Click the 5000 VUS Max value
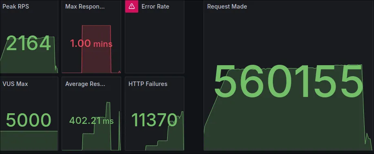Screen dimensions: 374x154 pyautogui.click(x=29, y=120)
